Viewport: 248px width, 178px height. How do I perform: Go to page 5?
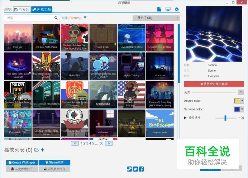click(x=93, y=143)
